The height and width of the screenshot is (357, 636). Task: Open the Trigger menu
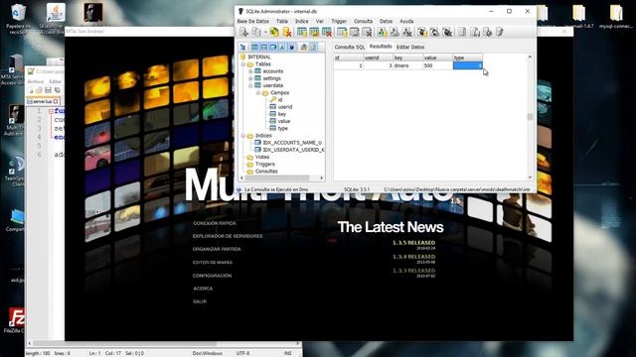[x=339, y=21]
